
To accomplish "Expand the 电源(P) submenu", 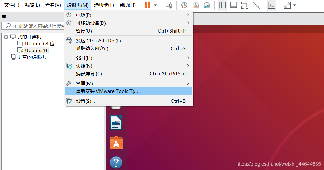I will [128, 15].
